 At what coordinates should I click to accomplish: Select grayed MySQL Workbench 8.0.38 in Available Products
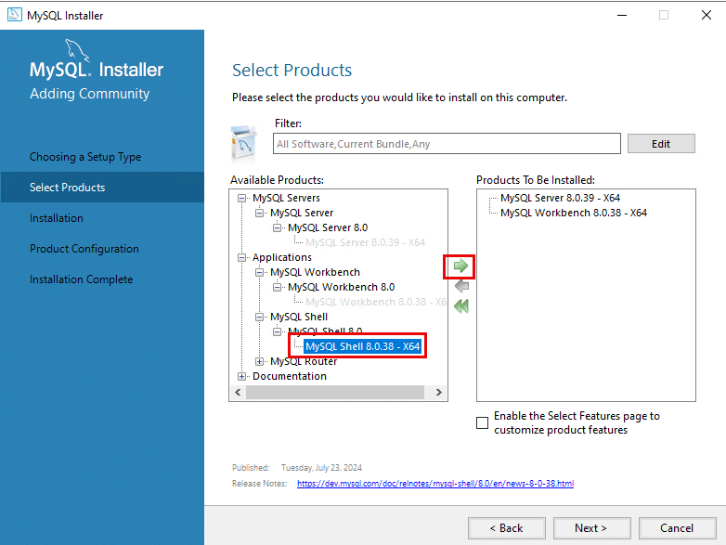click(376, 302)
